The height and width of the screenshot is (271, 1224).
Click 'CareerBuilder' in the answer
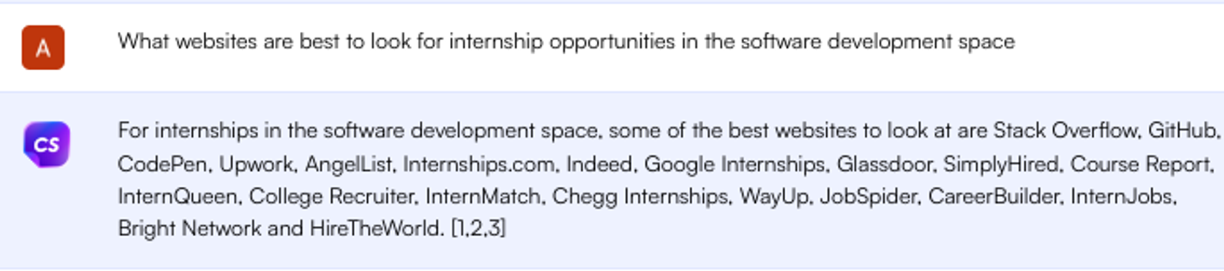[993, 197]
